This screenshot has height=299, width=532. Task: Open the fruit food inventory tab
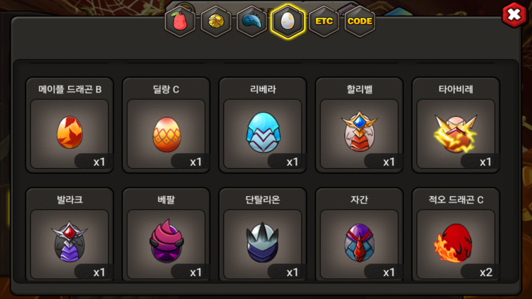[x=180, y=21]
